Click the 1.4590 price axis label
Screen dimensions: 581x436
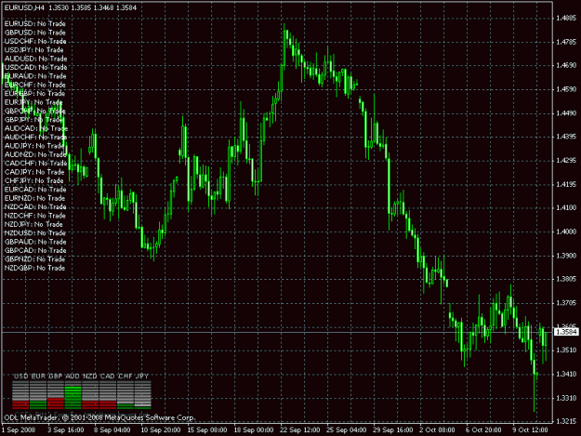click(x=566, y=89)
